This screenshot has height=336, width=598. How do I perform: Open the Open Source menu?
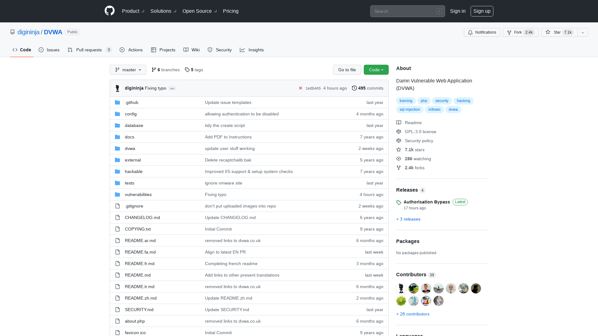pyautogui.click(x=199, y=11)
